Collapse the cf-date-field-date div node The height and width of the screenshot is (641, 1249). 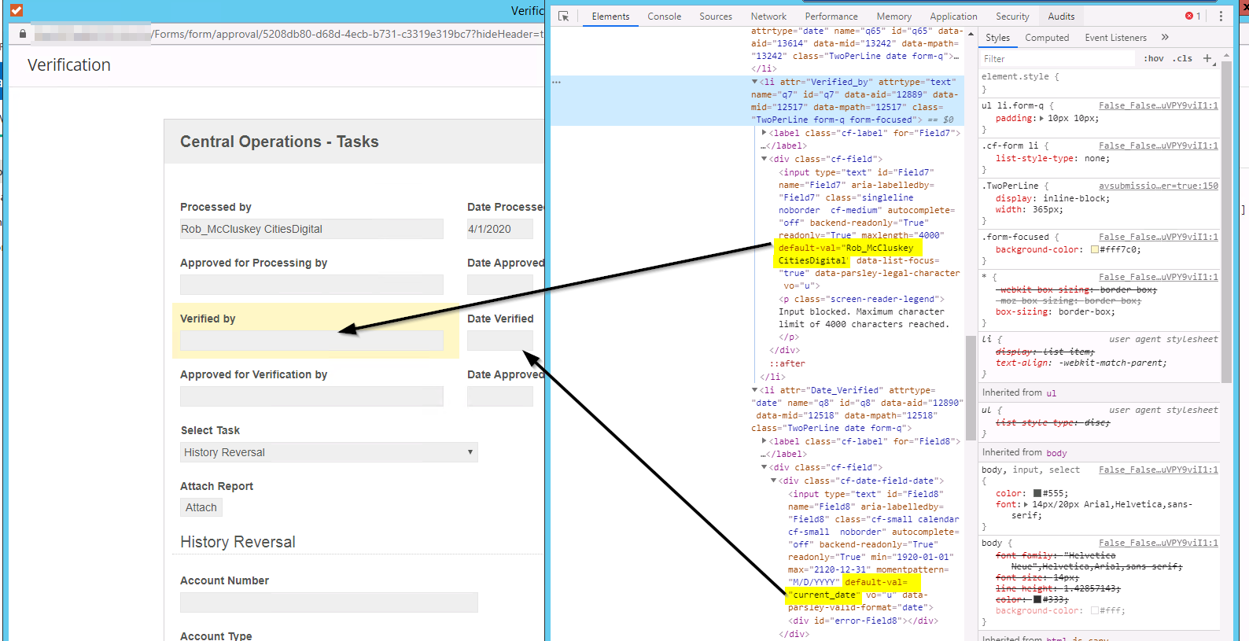tap(774, 481)
